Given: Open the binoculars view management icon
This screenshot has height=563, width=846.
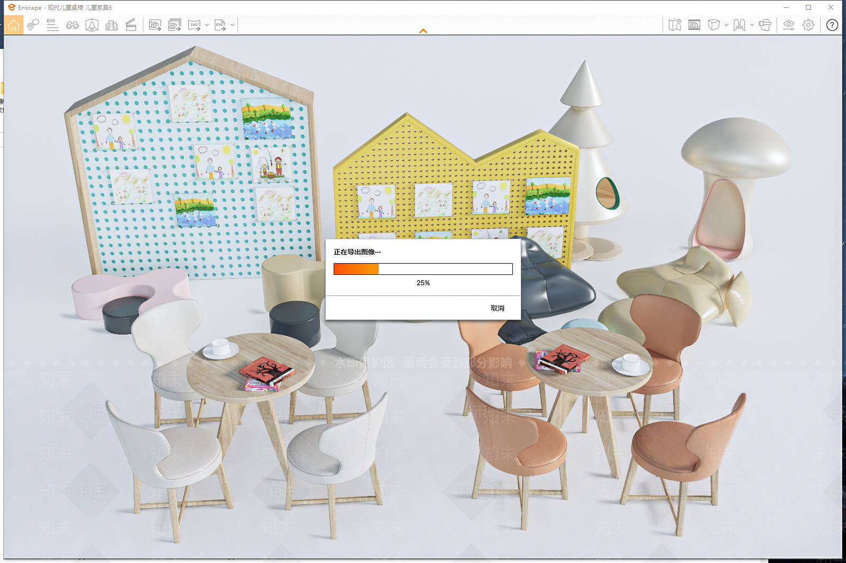Looking at the screenshot, I should tap(72, 25).
